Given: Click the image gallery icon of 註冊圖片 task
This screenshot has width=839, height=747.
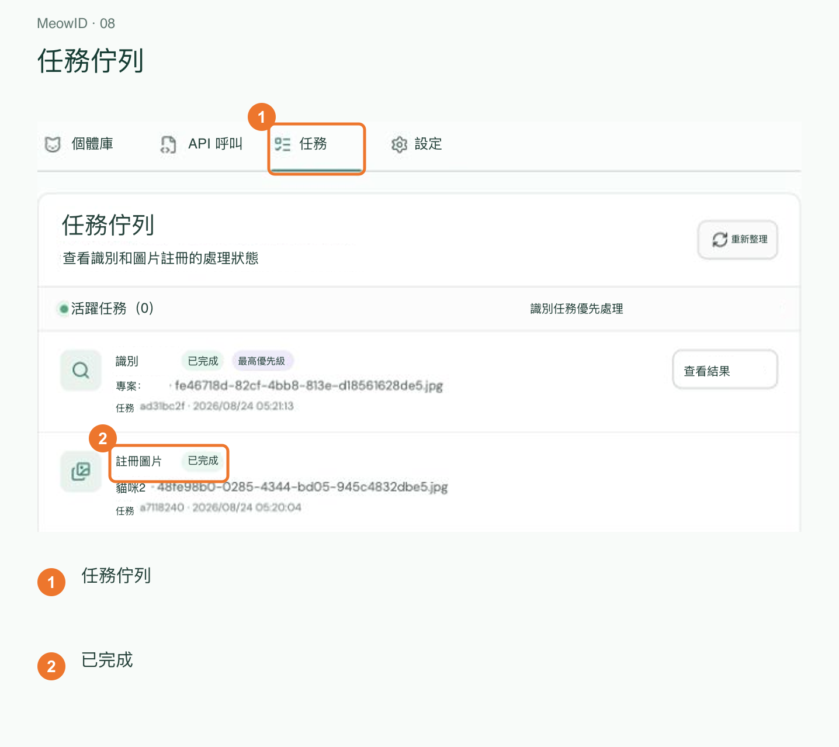Looking at the screenshot, I should click(81, 472).
